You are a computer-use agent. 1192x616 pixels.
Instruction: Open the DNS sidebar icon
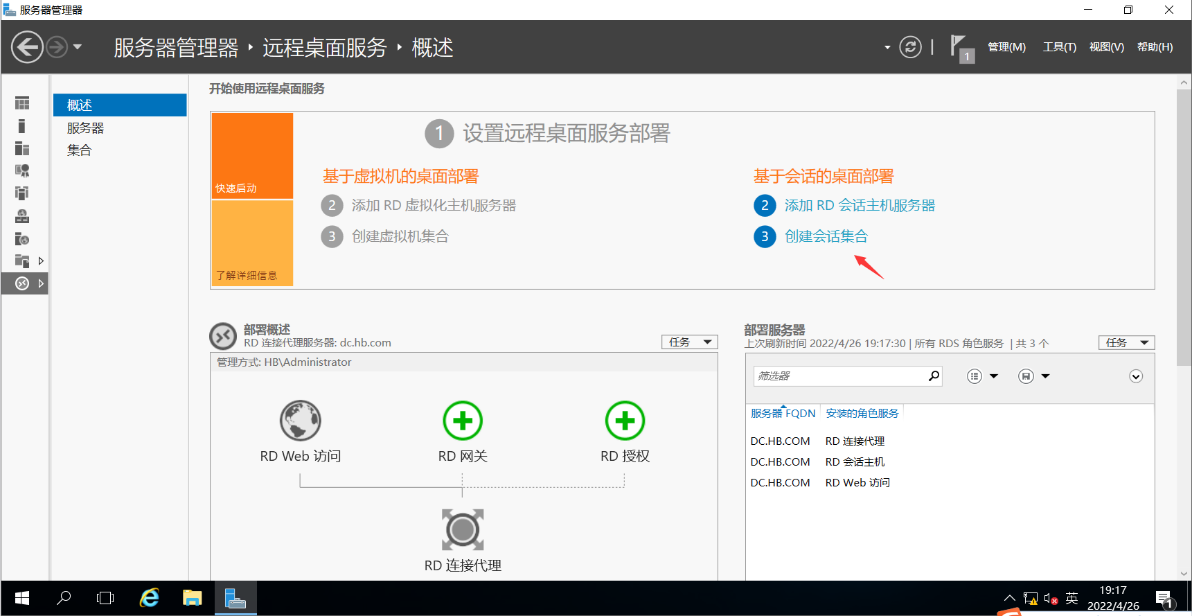coord(22,216)
